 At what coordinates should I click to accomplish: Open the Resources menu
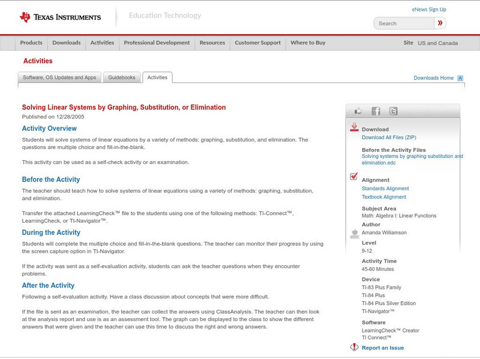coord(212,43)
